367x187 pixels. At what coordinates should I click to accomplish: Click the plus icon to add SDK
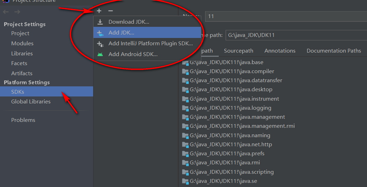click(99, 11)
